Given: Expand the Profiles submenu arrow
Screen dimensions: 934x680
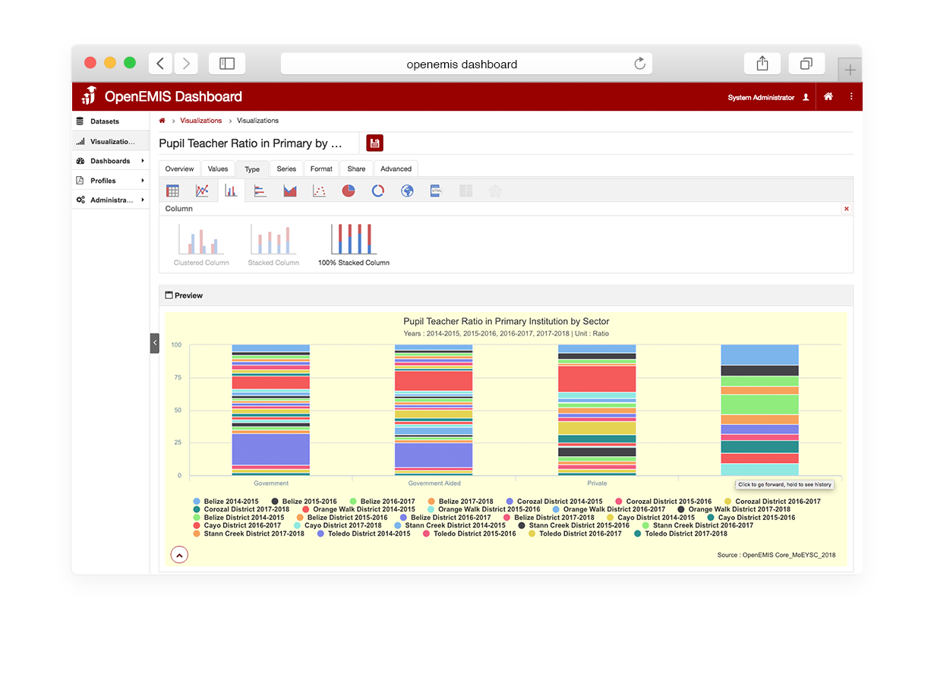Looking at the screenshot, I should click(x=143, y=181).
